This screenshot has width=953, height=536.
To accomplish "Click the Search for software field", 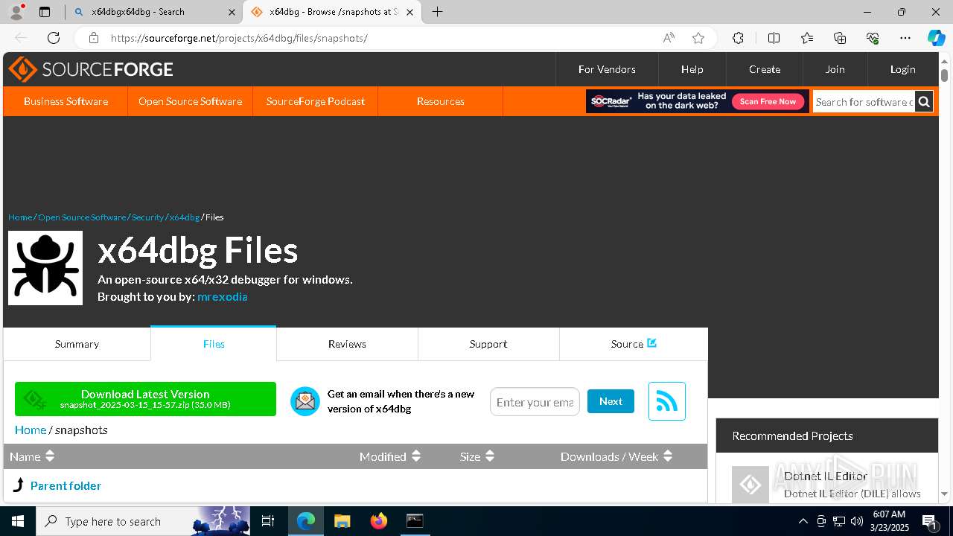I will click(x=864, y=102).
